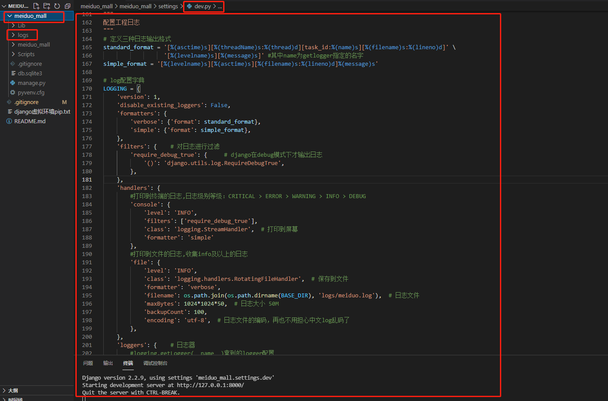The image size is (608, 401).
Task: Click second meiduo_mall breadcrumb segment
Action: coord(136,6)
